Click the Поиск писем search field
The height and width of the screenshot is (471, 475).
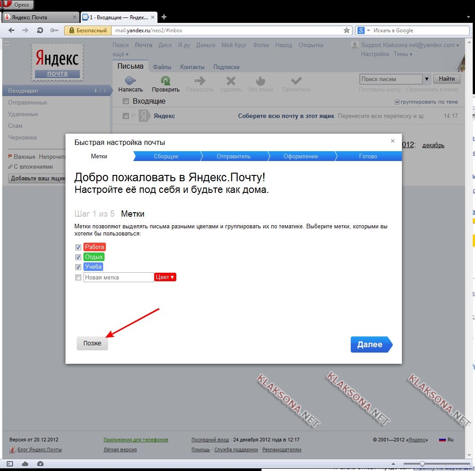pyautogui.click(x=391, y=79)
